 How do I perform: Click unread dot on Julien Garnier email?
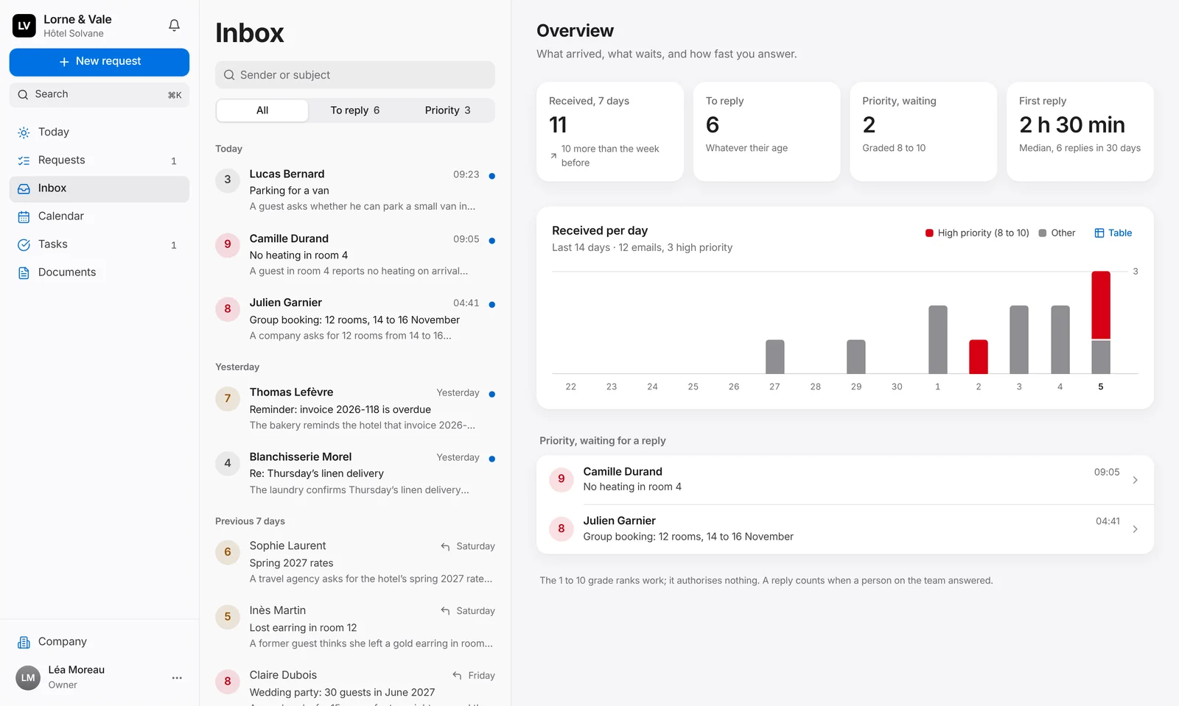point(491,304)
